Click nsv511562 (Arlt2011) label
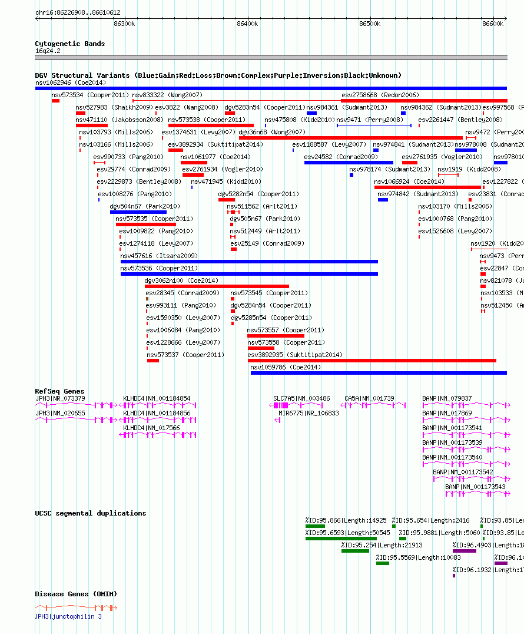This screenshot has width=524, height=634. [262, 207]
